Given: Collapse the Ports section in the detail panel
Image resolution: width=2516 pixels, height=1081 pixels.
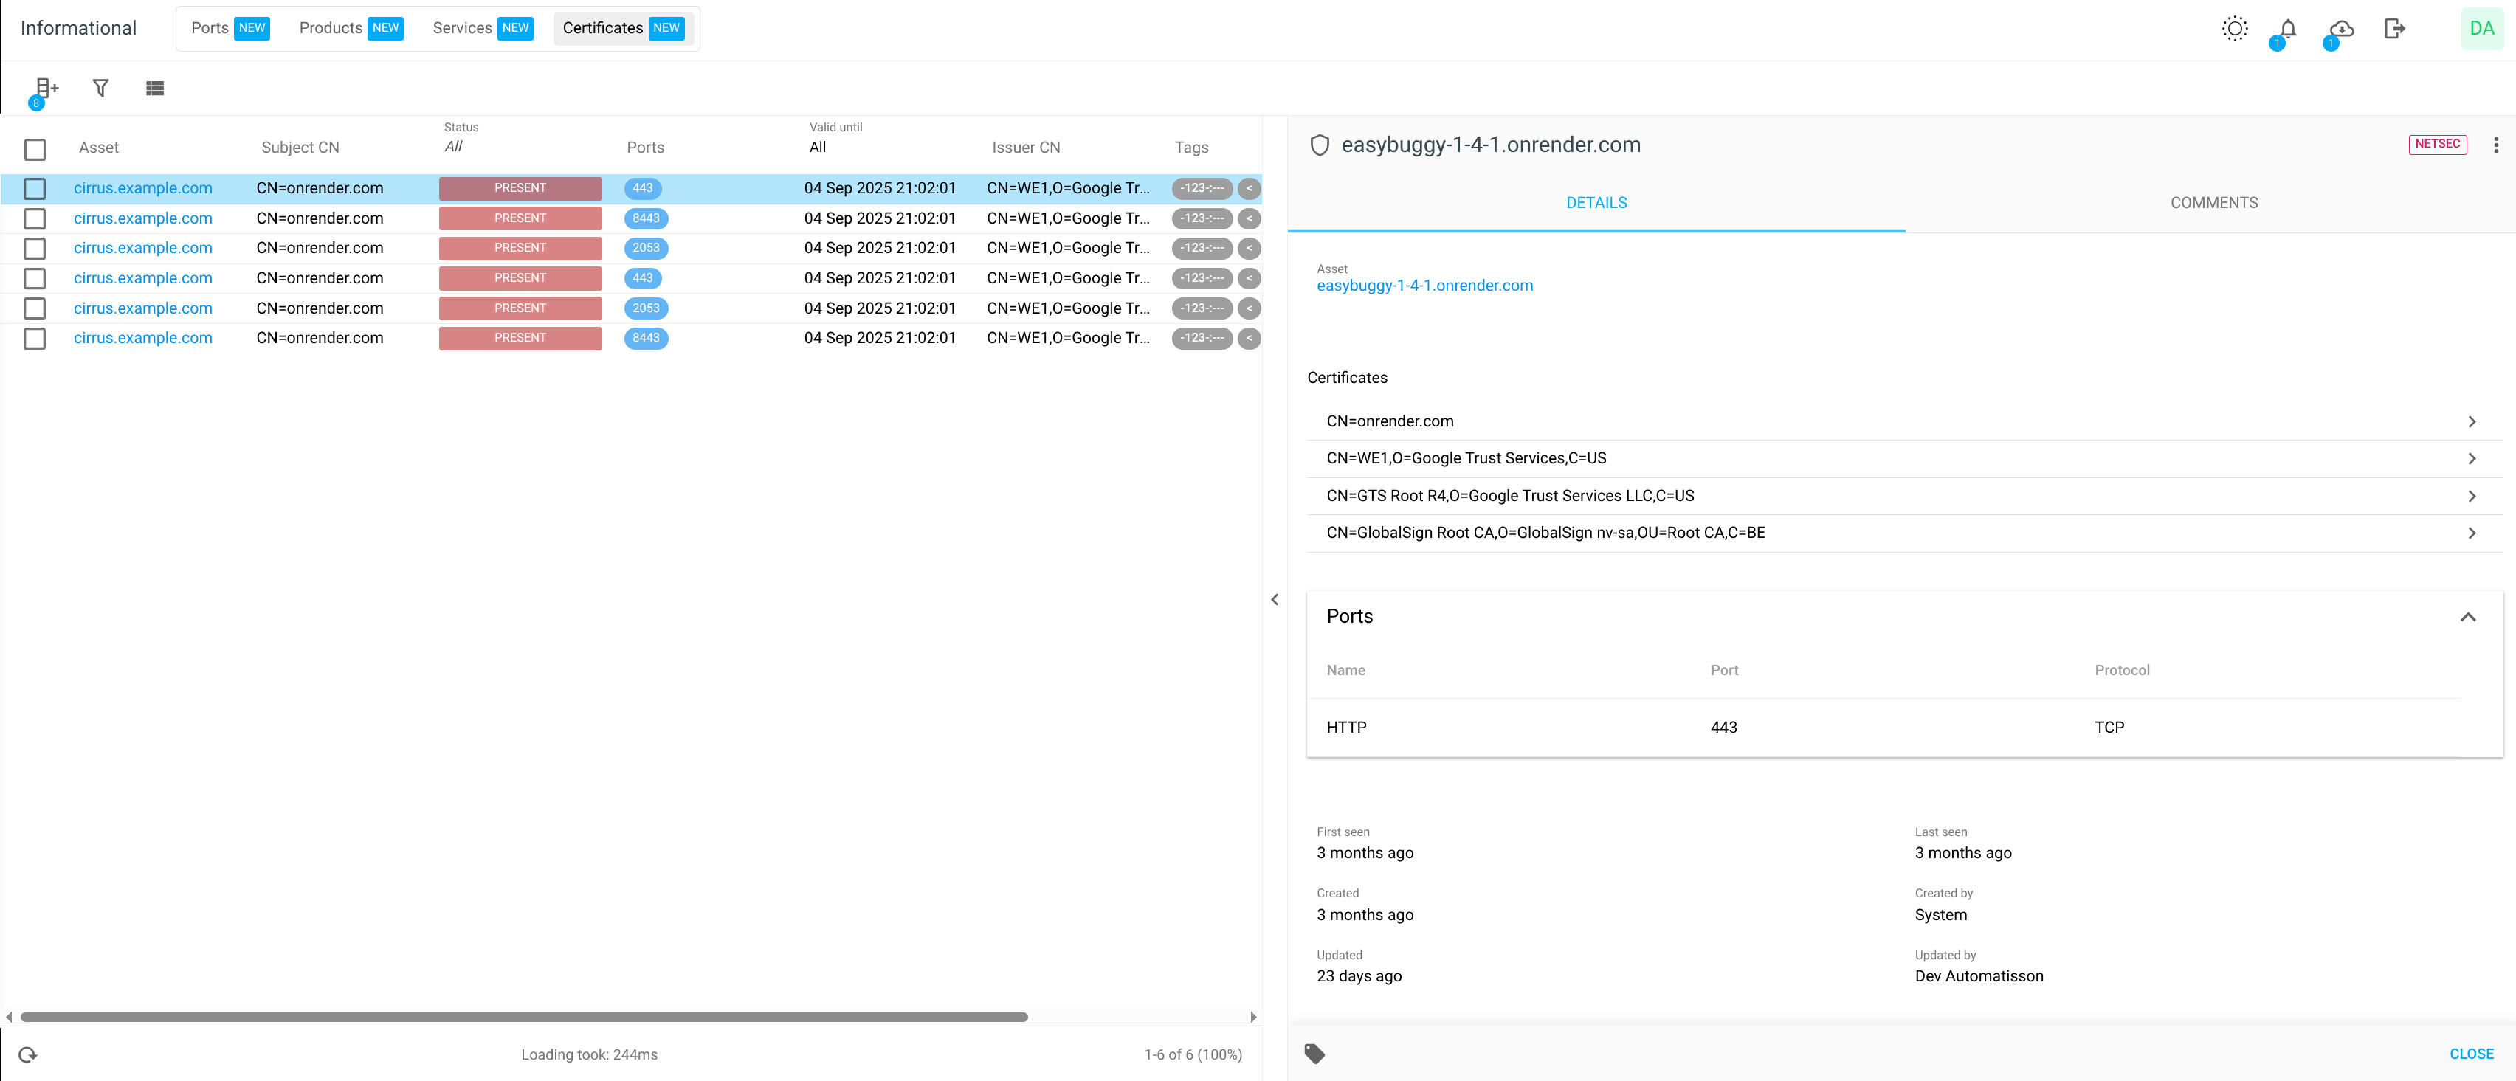Looking at the screenshot, I should [2469, 616].
